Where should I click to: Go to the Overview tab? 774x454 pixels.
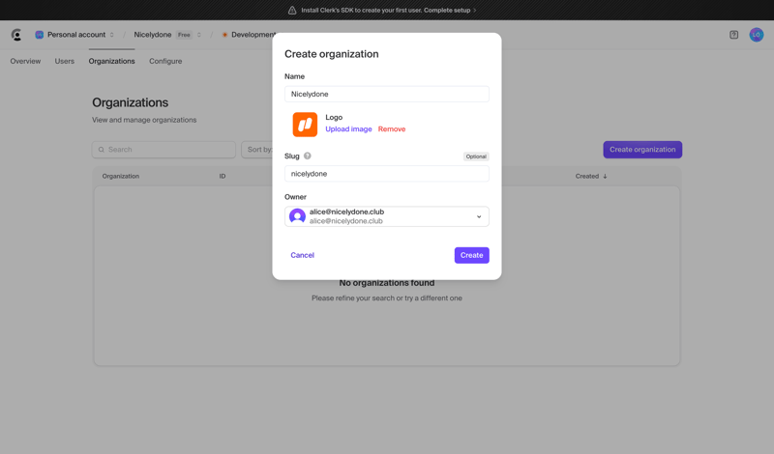25,61
